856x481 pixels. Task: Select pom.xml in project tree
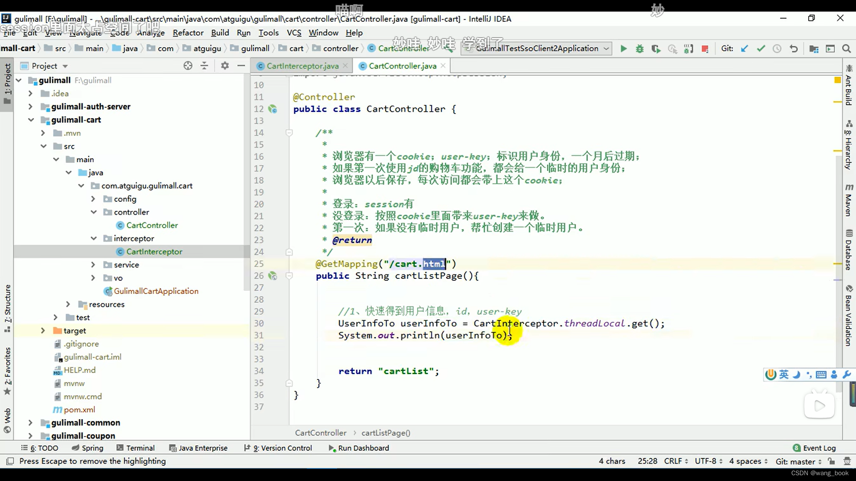(79, 410)
